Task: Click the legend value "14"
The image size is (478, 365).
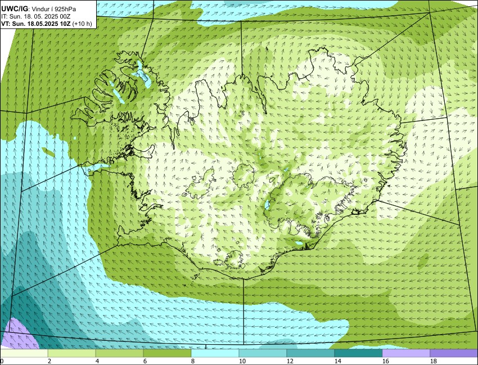Action: tap(338, 361)
